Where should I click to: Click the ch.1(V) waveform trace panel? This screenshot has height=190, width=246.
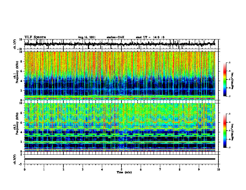[121, 44]
